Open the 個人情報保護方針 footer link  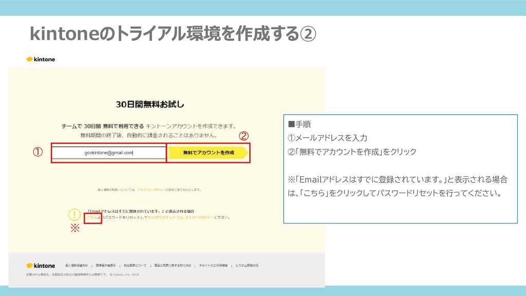pos(77,266)
